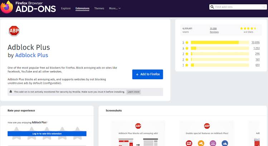Open the 10,896 five-star reviews count
This screenshot has width=268, height=146.
[x=255, y=42]
